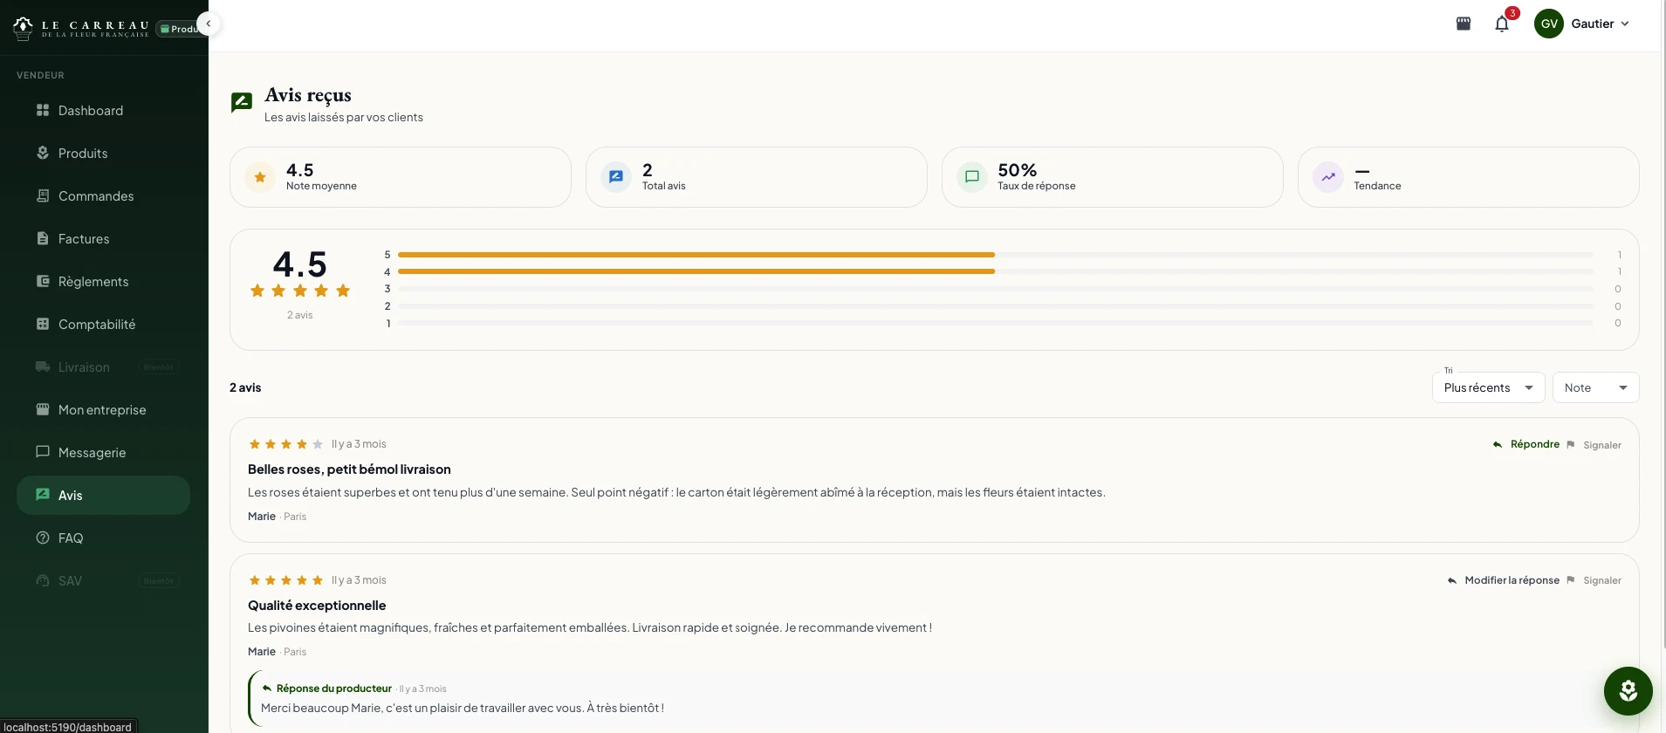This screenshot has width=1666, height=733.
Task: Collapse the sidebar with the chevron button
Action: 209,24
